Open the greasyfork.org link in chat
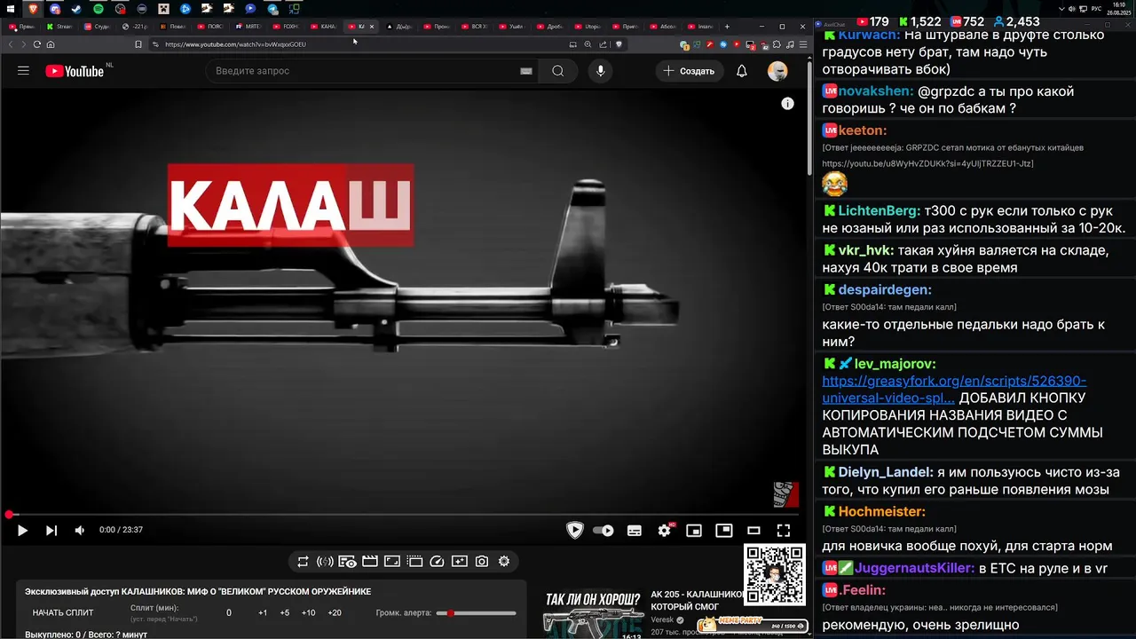The height and width of the screenshot is (639, 1136). pyautogui.click(x=954, y=390)
